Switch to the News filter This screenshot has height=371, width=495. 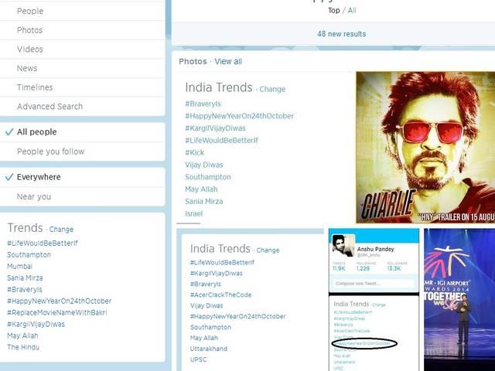tap(83, 68)
